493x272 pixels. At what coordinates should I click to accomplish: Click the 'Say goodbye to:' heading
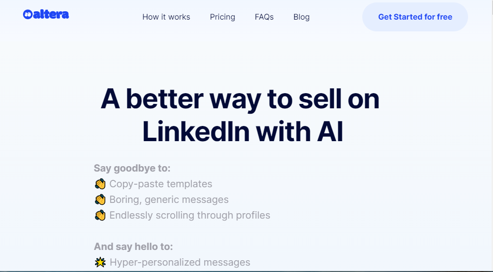pos(132,169)
